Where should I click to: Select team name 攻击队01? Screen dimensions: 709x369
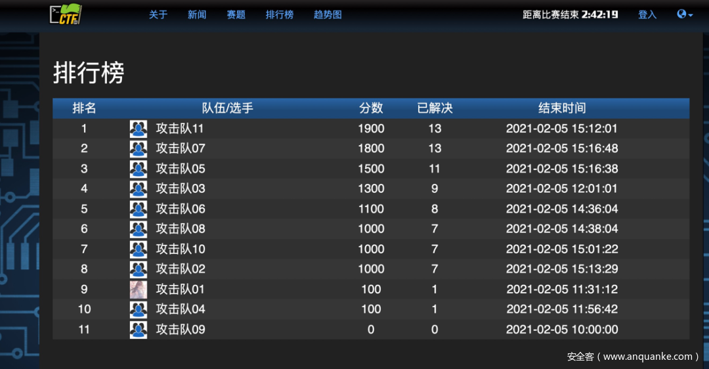click(180, 290)
